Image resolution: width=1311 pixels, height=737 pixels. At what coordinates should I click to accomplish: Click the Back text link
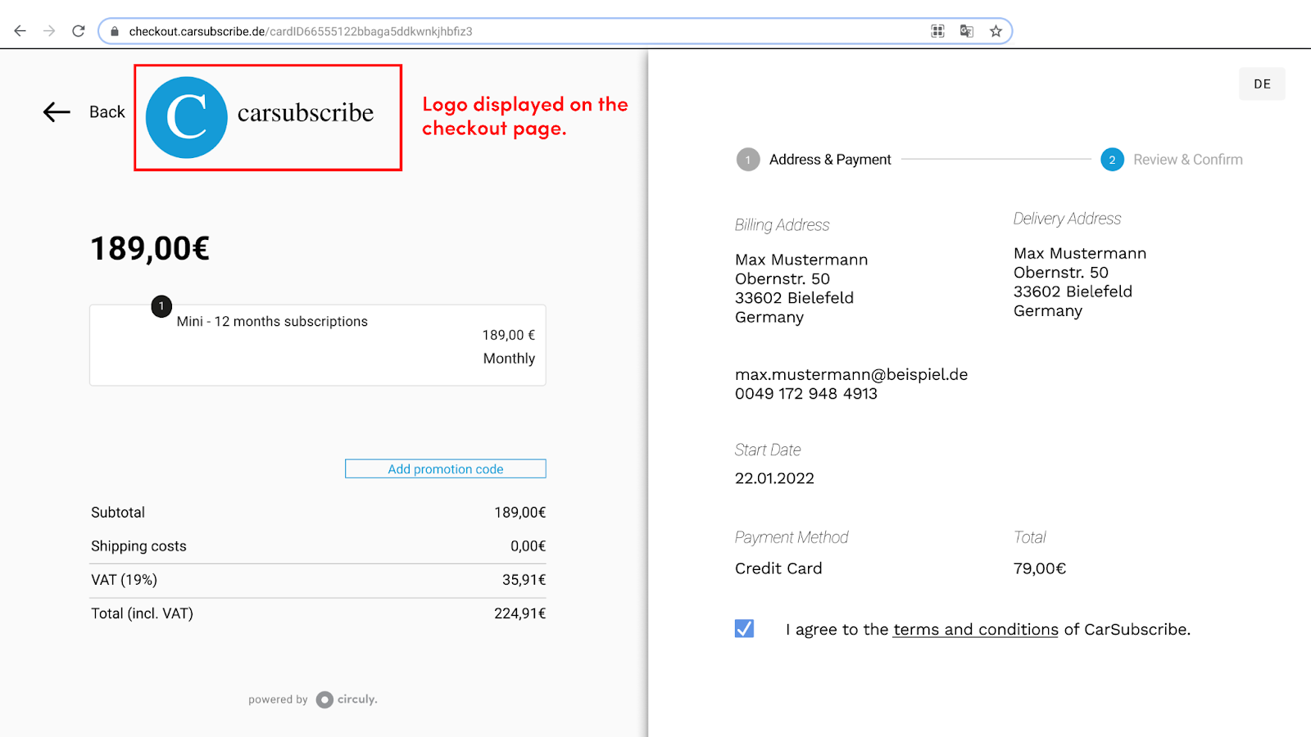[107, 112]
